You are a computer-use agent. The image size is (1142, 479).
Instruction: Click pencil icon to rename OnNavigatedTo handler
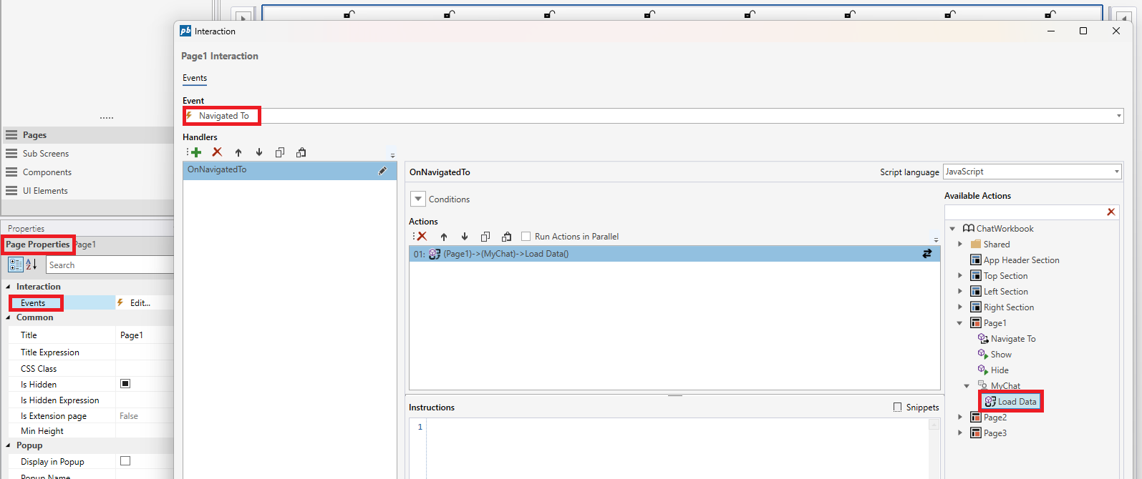pyautogui.click(x=382, y=170)
